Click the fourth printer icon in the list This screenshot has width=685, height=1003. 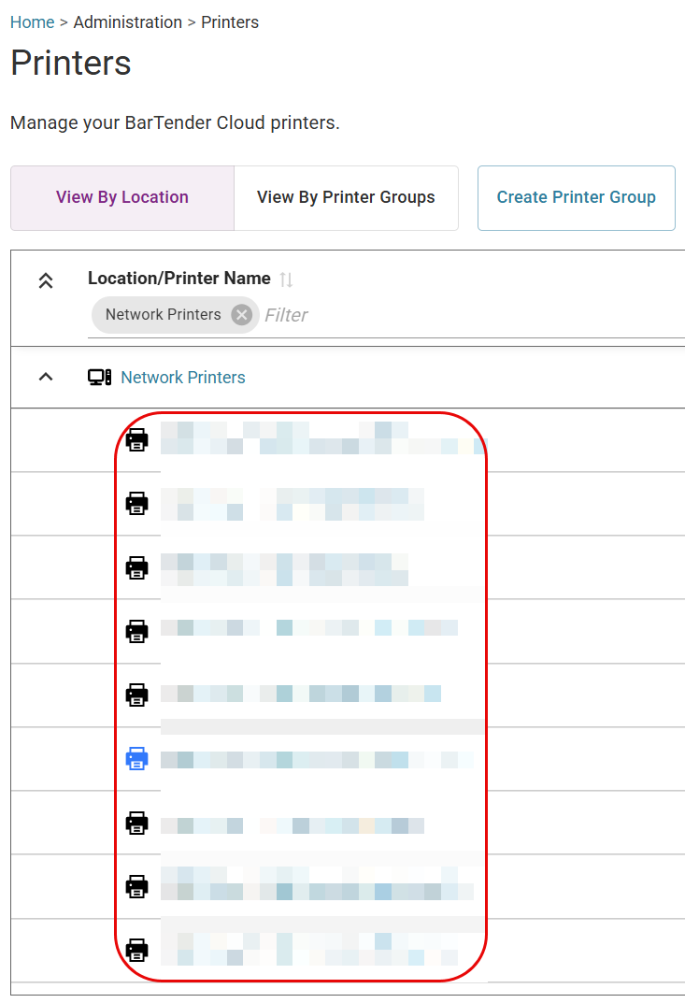pyautogui.click(x=137, y=631)
